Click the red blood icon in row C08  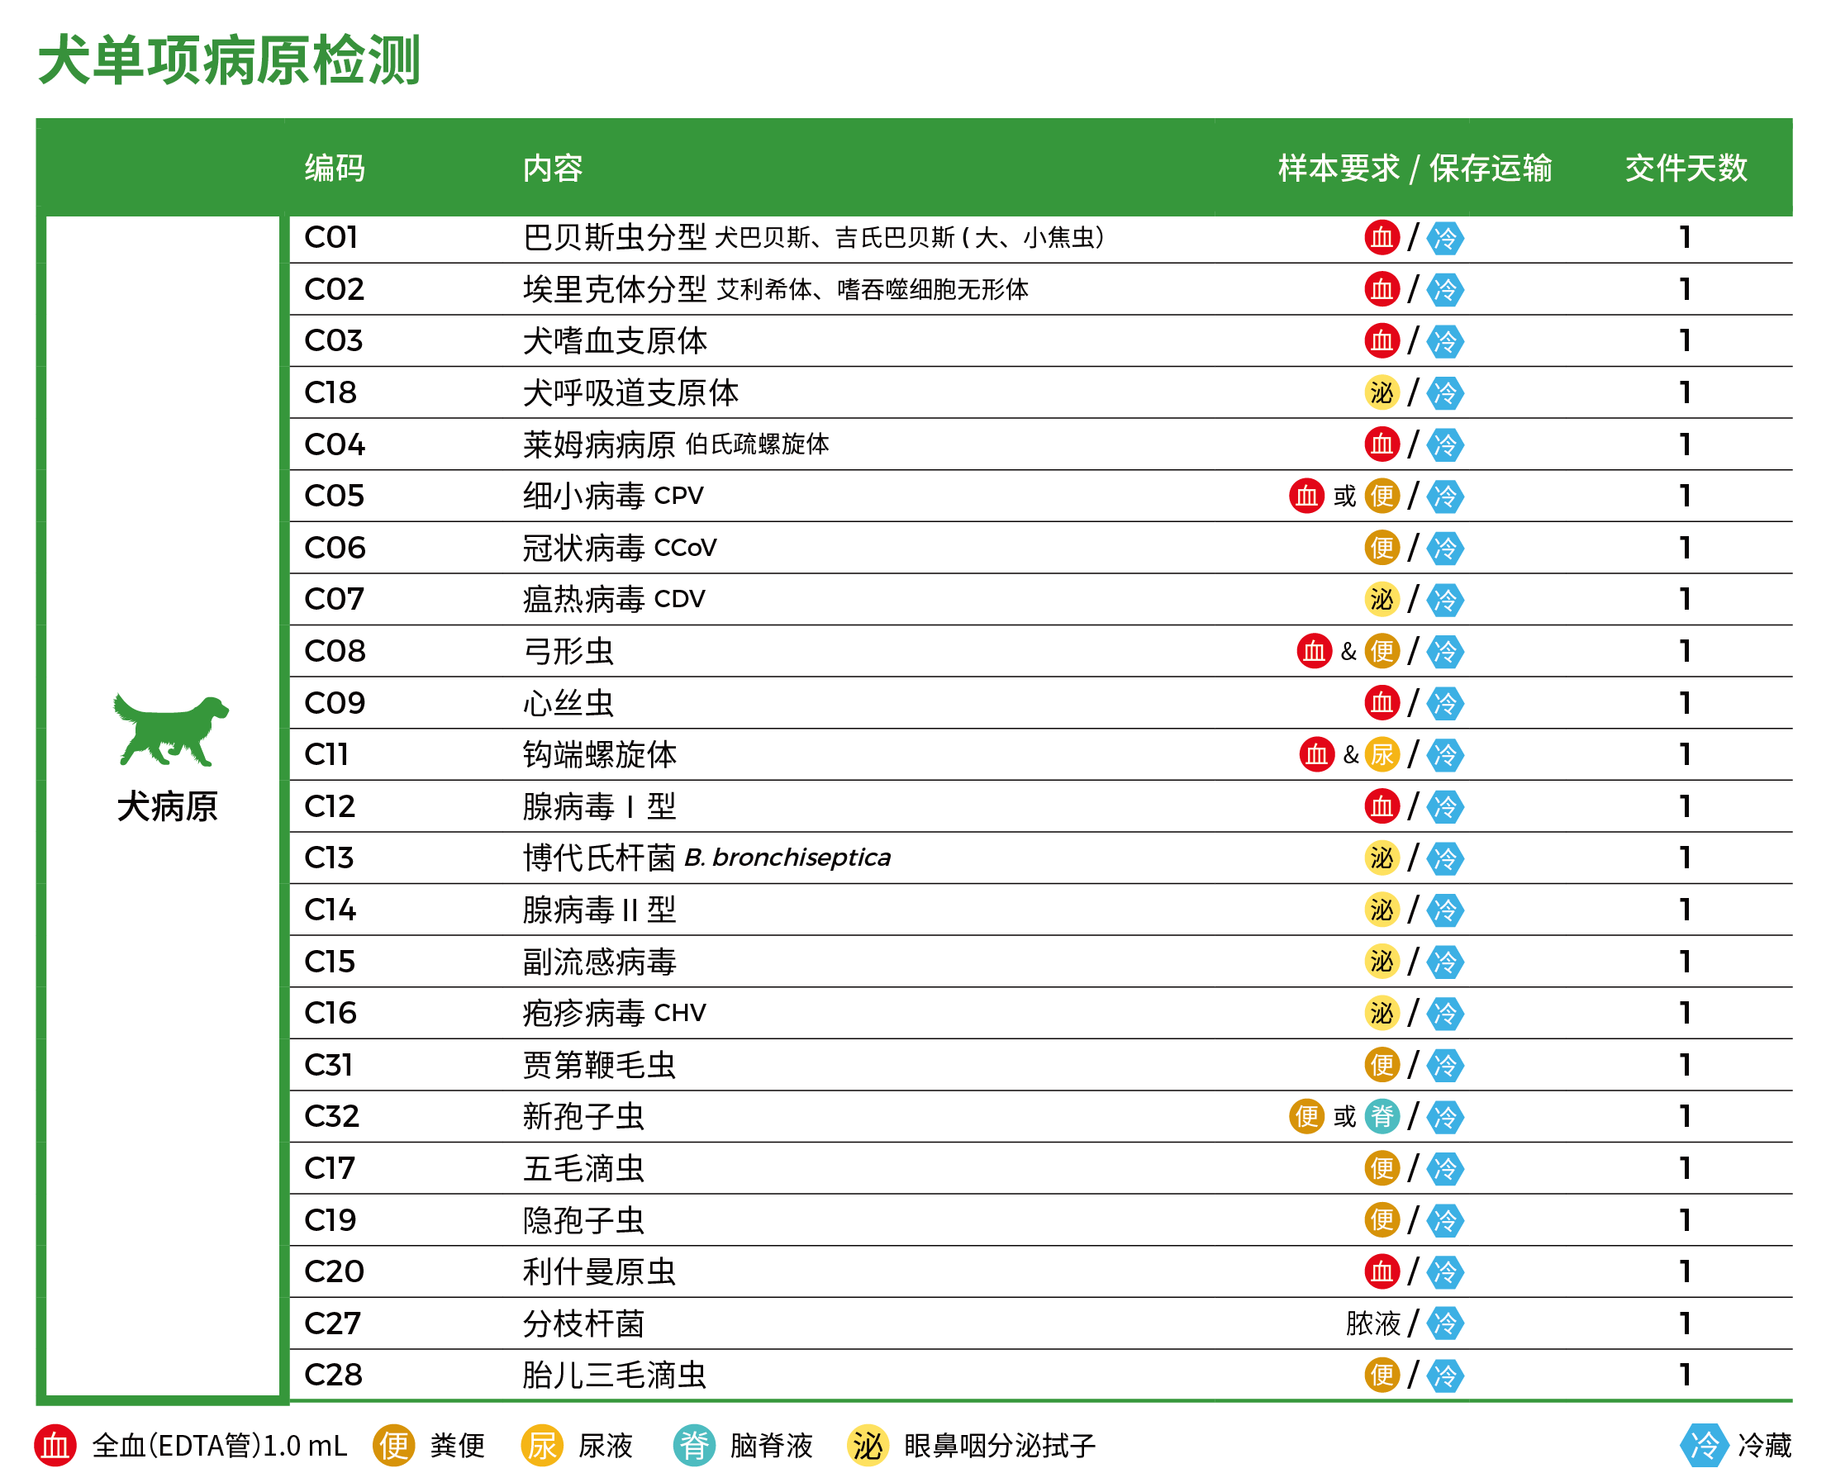(x=1314, y=651)
